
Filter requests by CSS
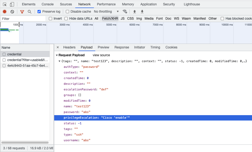pyautogui.click(x=130, y=19)
